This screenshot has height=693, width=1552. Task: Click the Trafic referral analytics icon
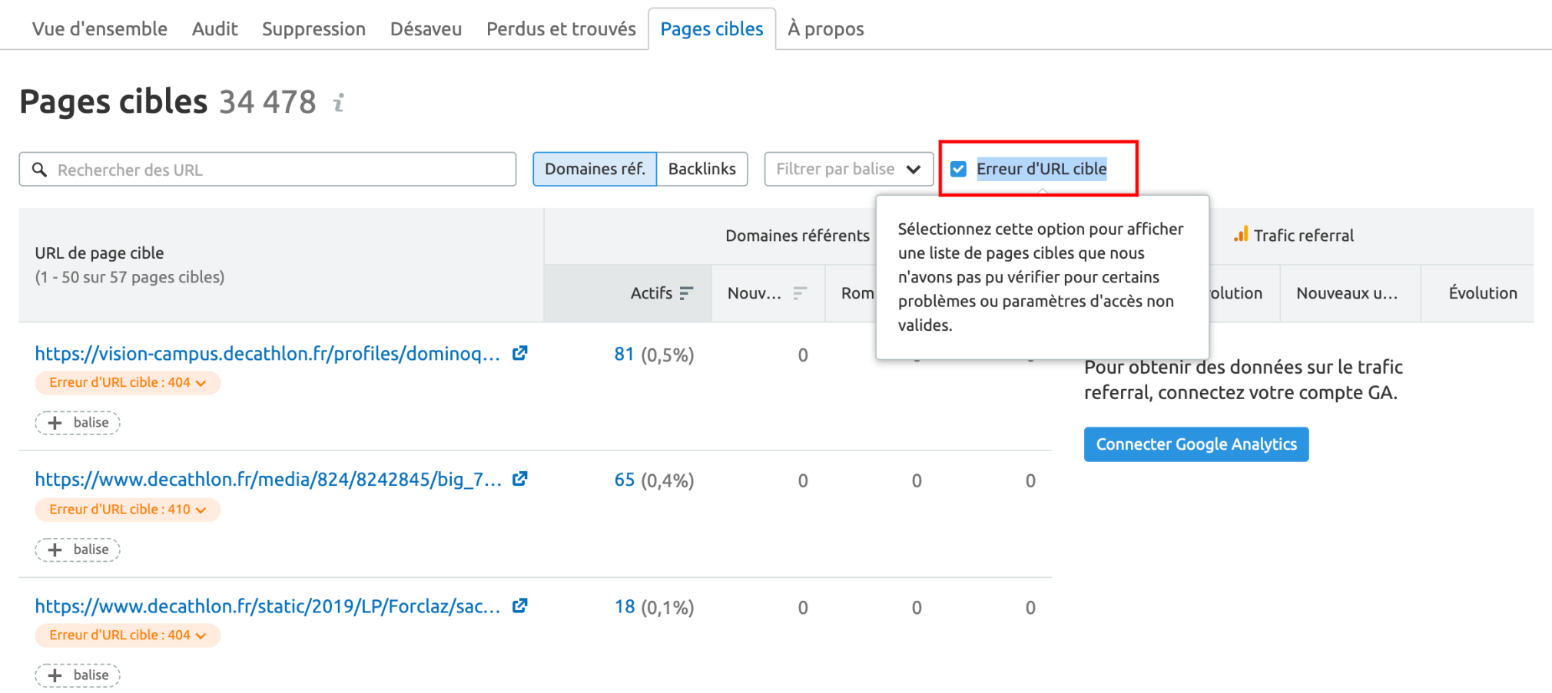pyautogui.click(x=1241, y=235)
